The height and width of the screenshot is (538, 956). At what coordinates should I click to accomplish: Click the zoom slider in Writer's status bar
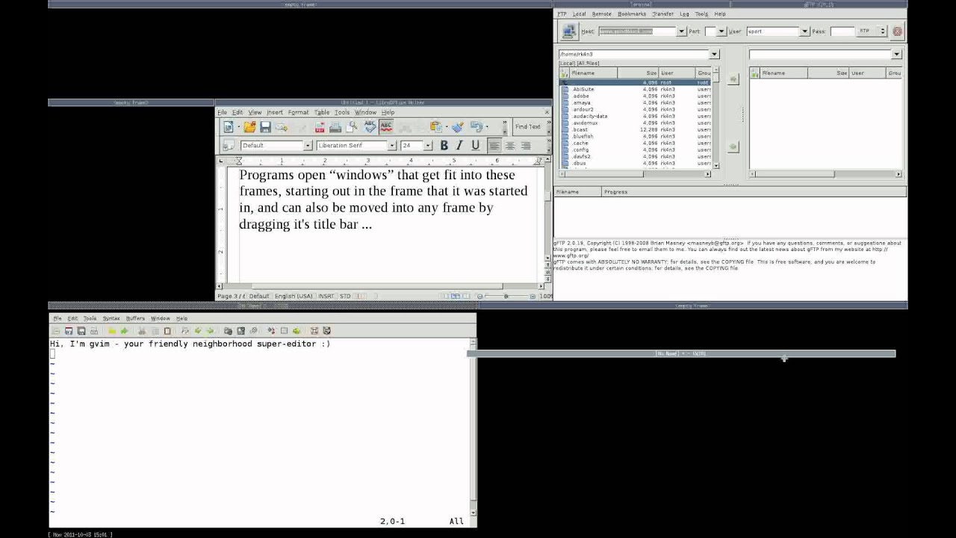pos(506,296)
